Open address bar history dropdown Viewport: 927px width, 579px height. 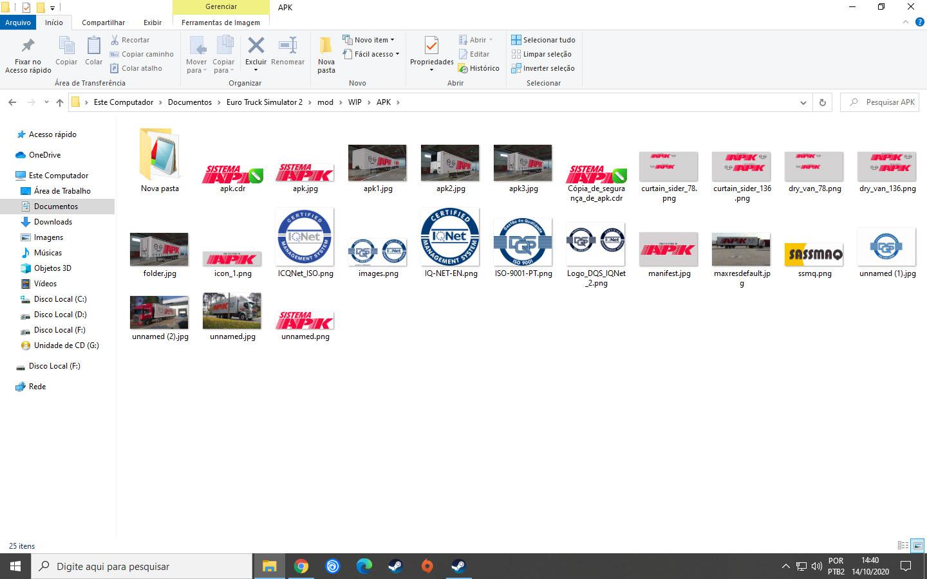[x=803, y=102]
